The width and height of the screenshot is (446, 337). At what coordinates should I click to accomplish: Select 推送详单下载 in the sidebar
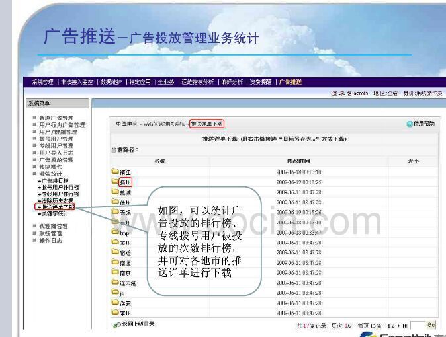[58, 207]
